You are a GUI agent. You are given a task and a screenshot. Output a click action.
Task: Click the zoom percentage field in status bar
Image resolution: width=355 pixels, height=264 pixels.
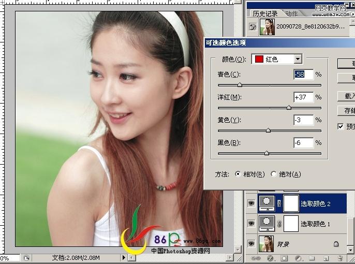point(10,258)
